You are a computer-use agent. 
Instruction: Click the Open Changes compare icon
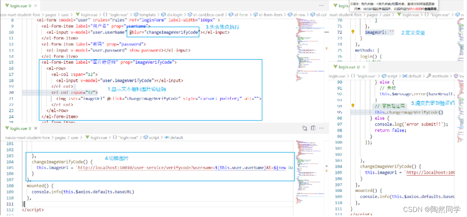(x=304, y=128)
